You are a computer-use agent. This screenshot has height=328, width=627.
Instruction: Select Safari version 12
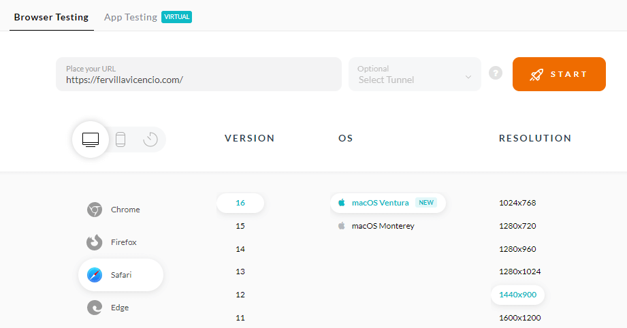[x=240, y=295]
